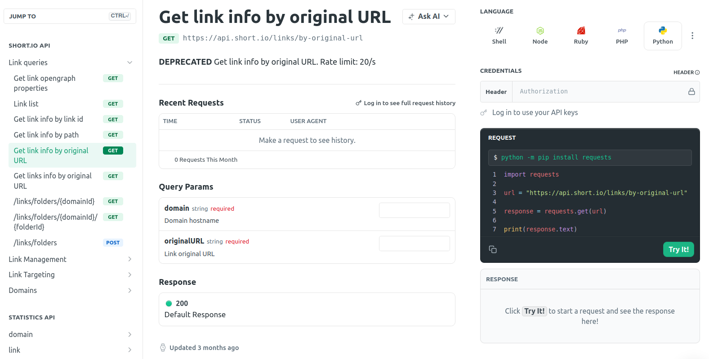Click Log in to use your API keys
The image size is (709, 359).
[x=535, y=112]
